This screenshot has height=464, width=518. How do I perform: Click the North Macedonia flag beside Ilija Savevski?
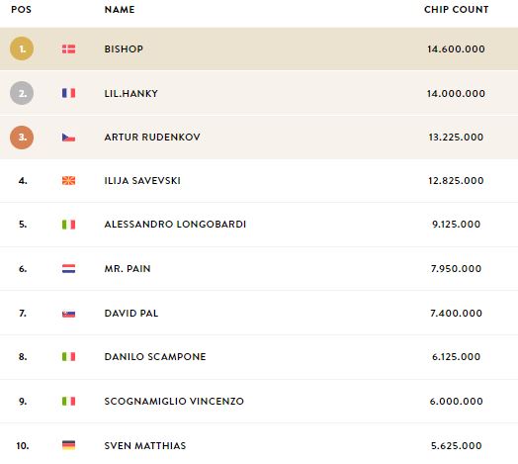tap(69, 181)
